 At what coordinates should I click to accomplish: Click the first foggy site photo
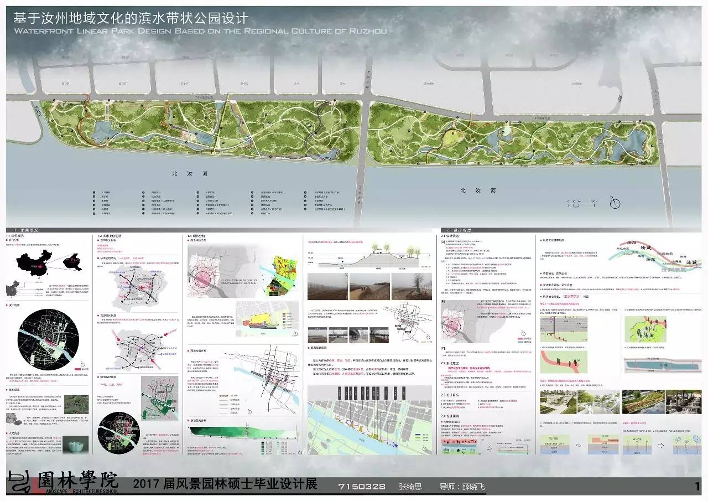click(x=326, y=287)
